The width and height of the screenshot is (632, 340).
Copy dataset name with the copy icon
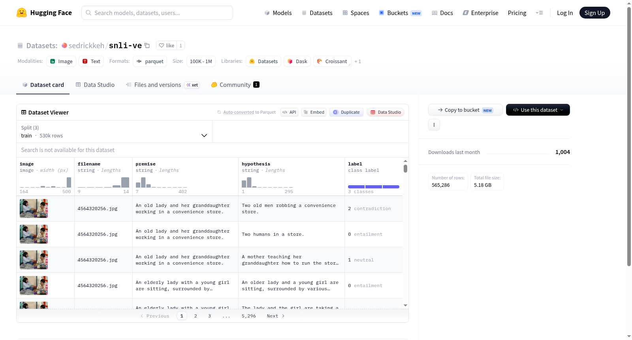(x=147, y=45)
